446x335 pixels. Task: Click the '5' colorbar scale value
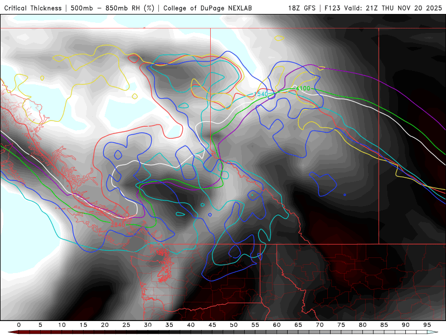(40, 325)
